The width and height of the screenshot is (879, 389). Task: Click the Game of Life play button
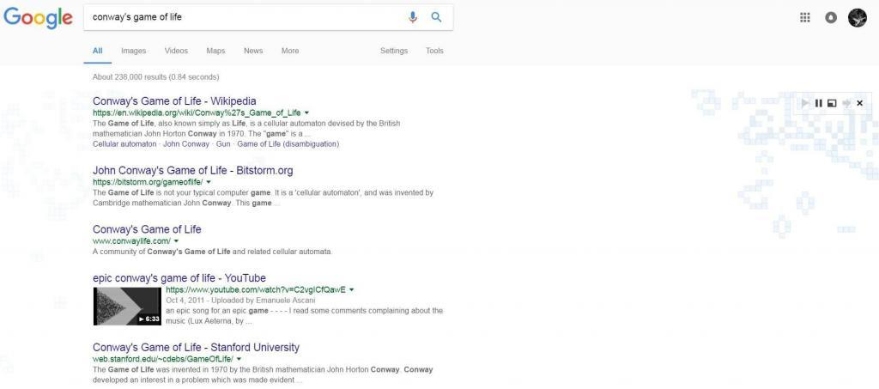(x=805, y=103)
